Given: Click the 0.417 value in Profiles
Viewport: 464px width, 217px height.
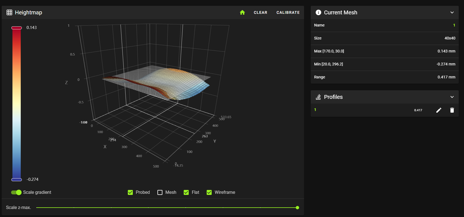Looking at the screenshot, I should click(x=418, y=110).
